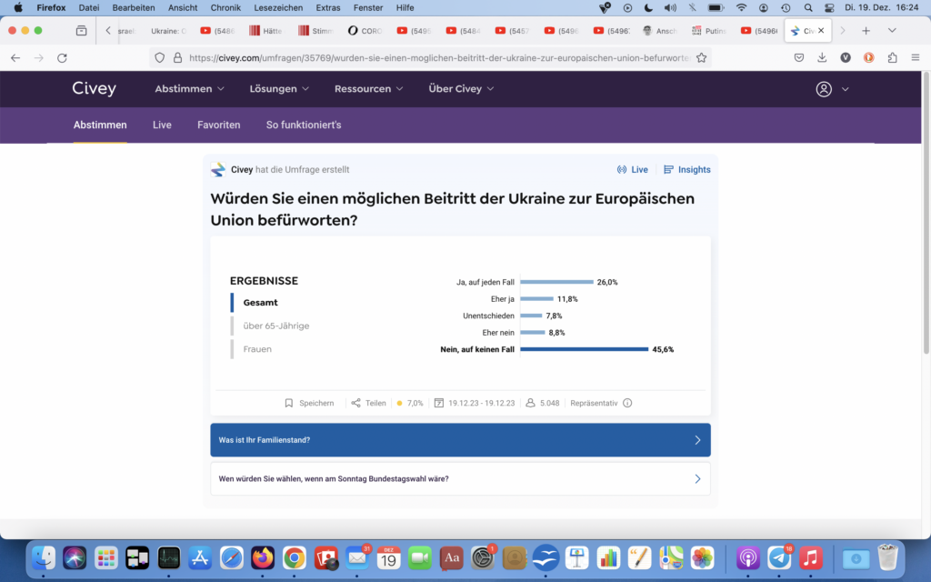The height and width of the screenshot is (582, 931).
Task: Switch to the Favoriten tab
Action: point(218,125)
